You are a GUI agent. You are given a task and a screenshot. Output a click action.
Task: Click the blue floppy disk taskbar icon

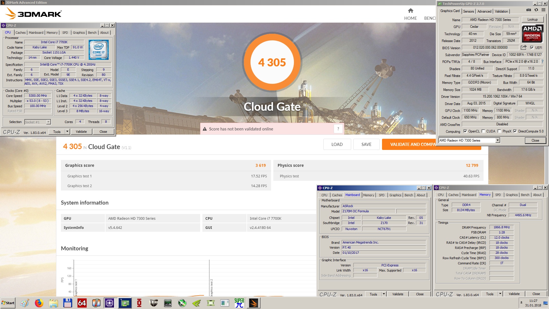click(x=67, y=303)
